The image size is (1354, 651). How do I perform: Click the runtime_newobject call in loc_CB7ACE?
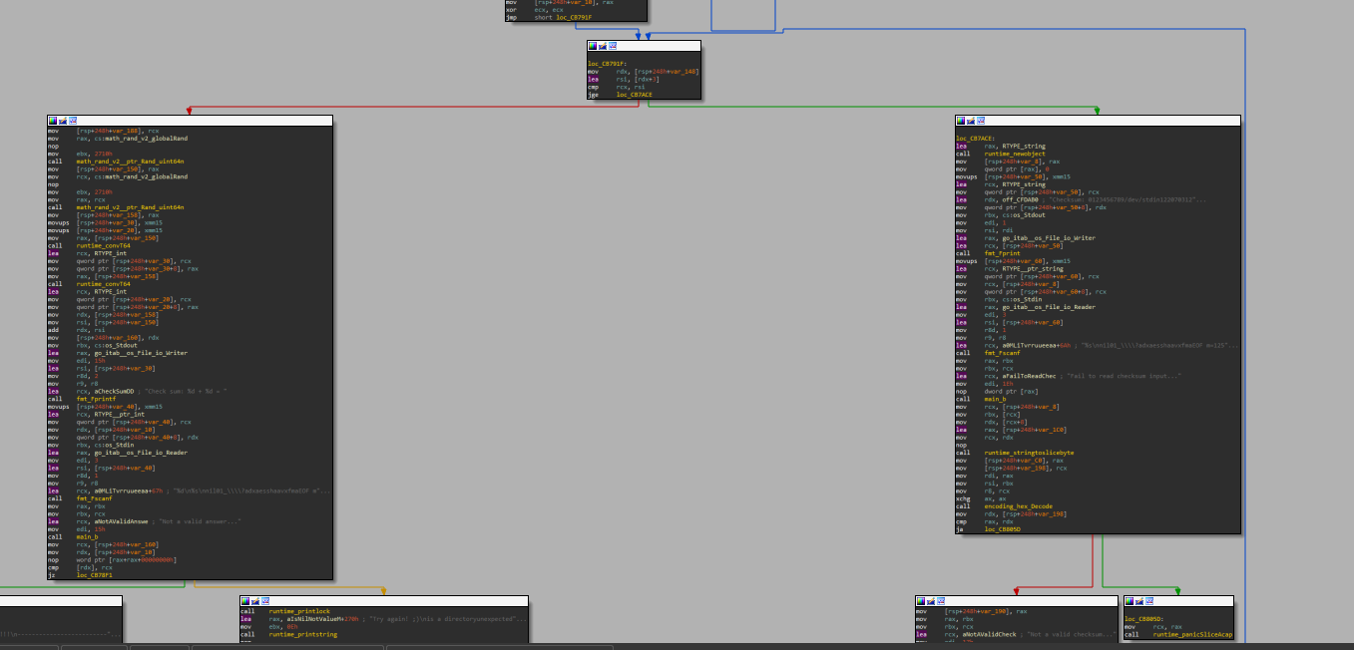point(1016,154)
